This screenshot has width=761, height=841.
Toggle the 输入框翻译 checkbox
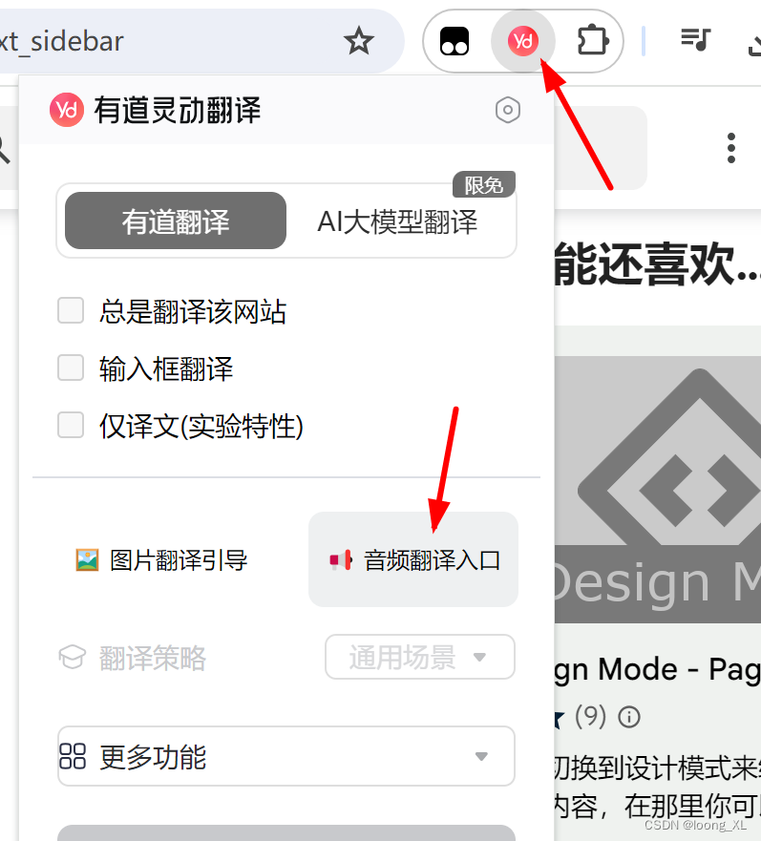click(x=71, y=368)
